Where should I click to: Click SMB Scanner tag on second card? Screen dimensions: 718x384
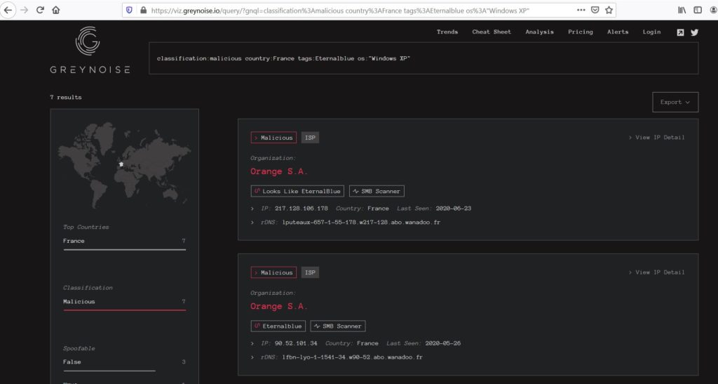click(x=338, y=326)
